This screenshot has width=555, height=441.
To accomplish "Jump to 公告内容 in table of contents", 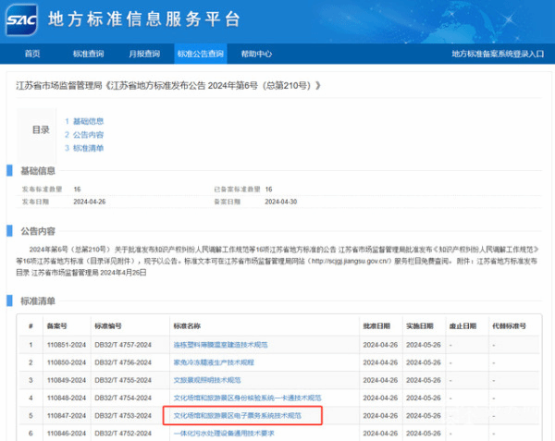I will click(x=88, y=134).
